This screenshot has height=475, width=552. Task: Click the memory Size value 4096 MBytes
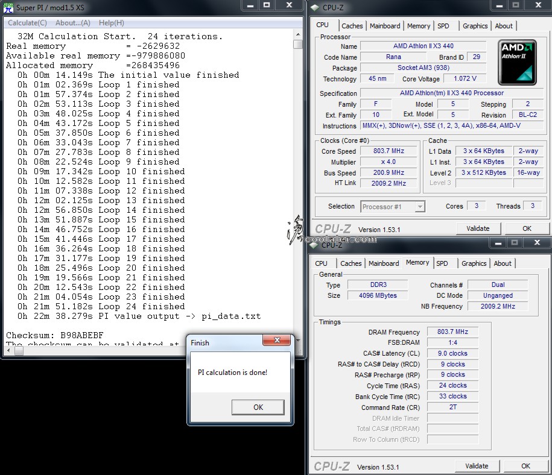tap(378, 295)
